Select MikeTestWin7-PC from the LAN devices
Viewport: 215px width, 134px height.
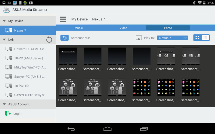pyautogui.click(x=28, y=68)
